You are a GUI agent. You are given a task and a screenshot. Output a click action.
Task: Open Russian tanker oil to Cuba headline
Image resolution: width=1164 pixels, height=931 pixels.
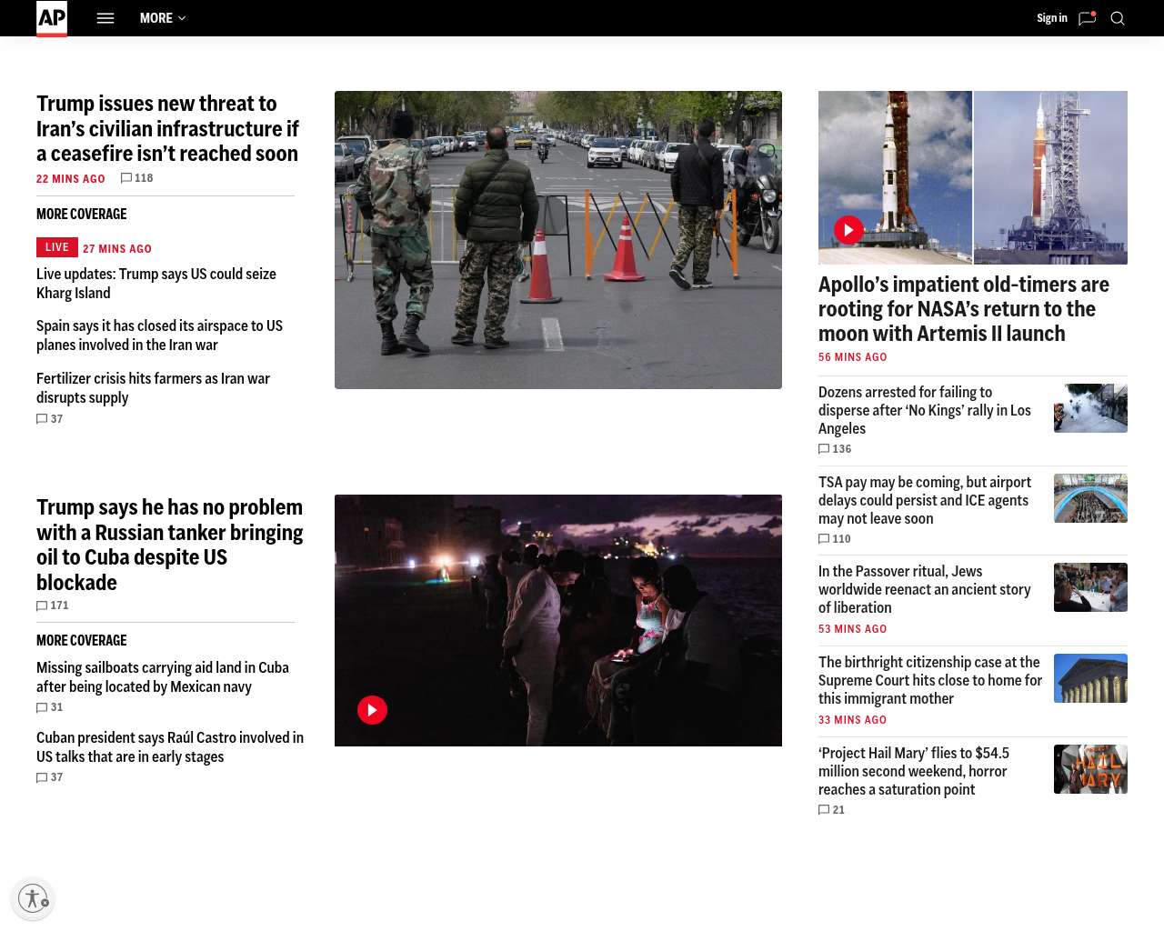tap(170, 545)
